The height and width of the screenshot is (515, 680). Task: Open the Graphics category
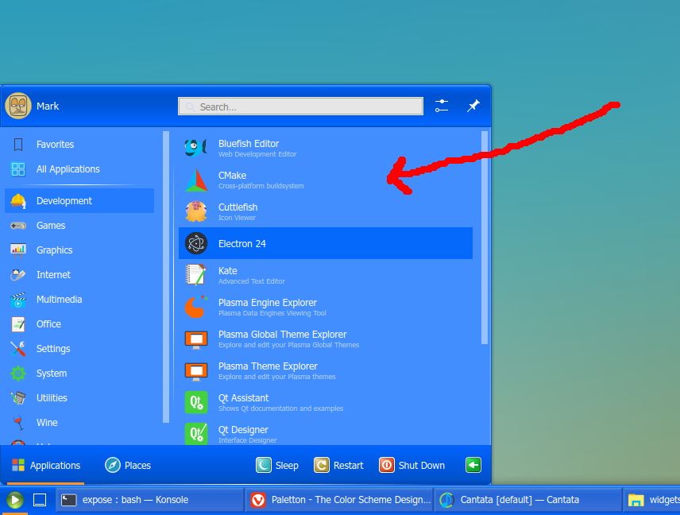pos(79,250)
